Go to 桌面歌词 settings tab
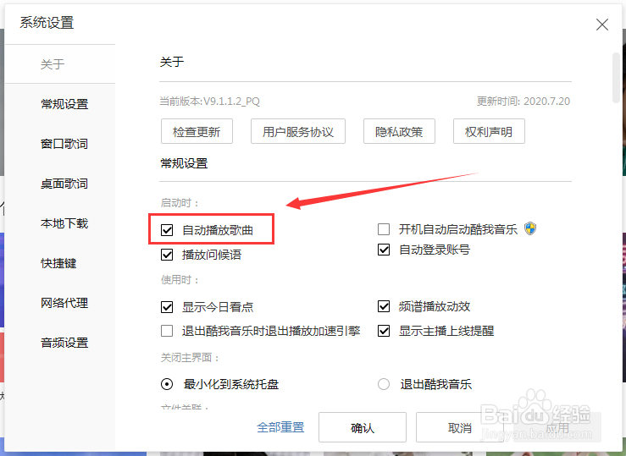 click(64, 184)
